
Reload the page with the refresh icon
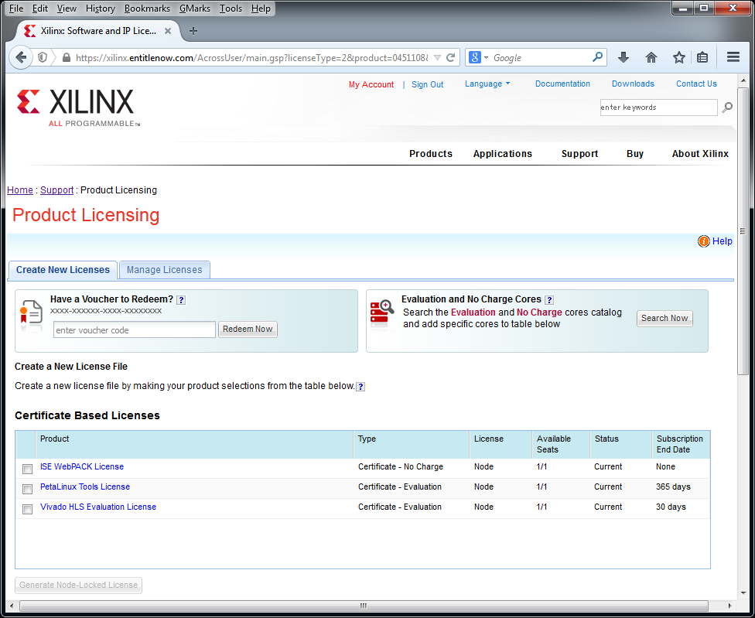pos(451,58)
